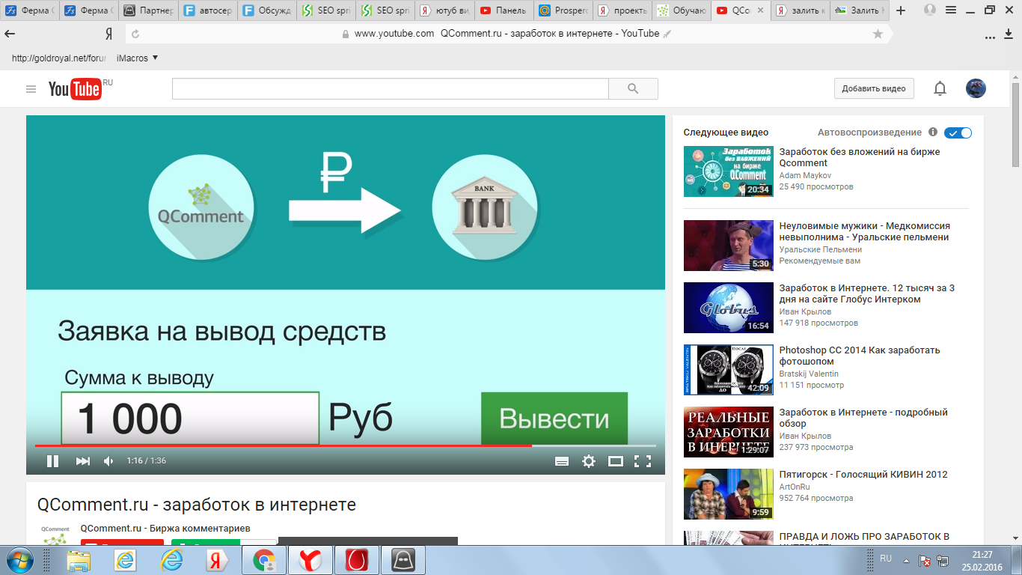Bookmark this page with the star
The image size is (1022, 575).
(x=878, y=34)
